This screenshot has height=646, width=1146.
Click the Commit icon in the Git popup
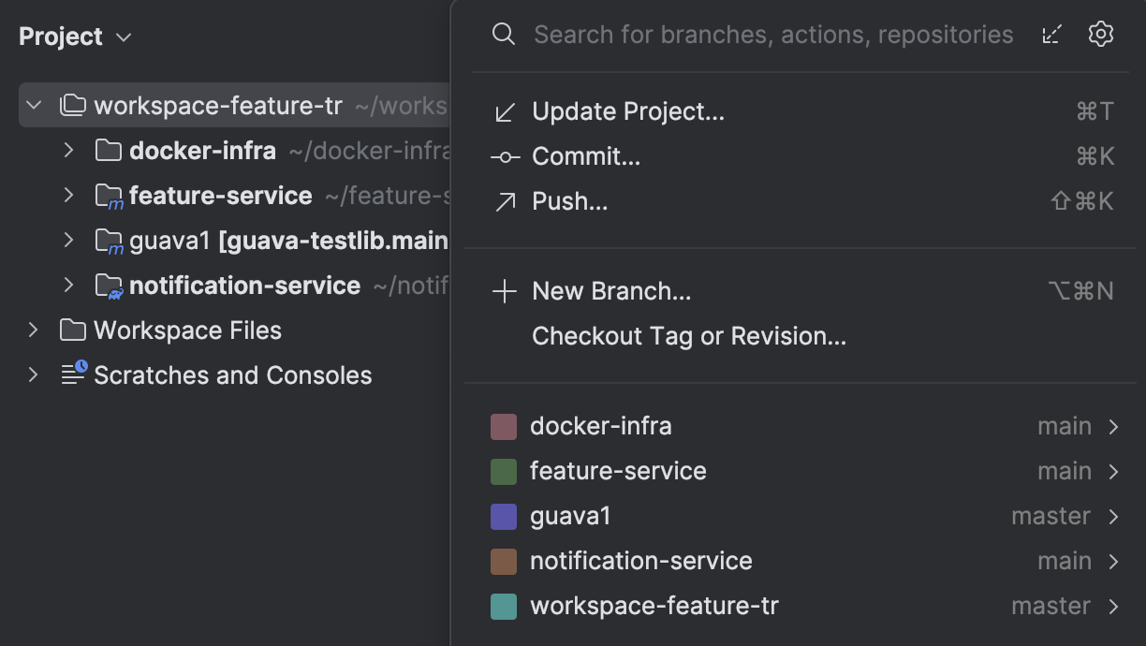[x=505, y=156]
